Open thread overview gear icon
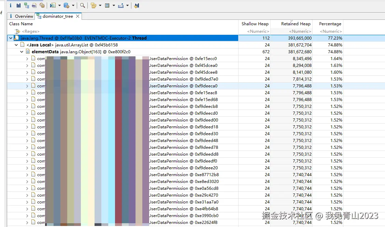 point(42,5)
